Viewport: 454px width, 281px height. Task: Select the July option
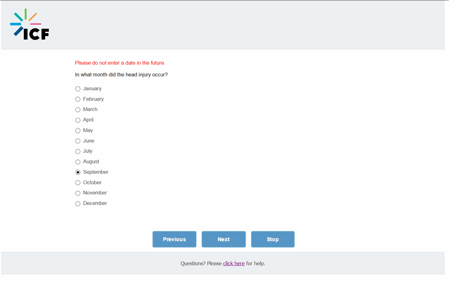tap(78, 151)
